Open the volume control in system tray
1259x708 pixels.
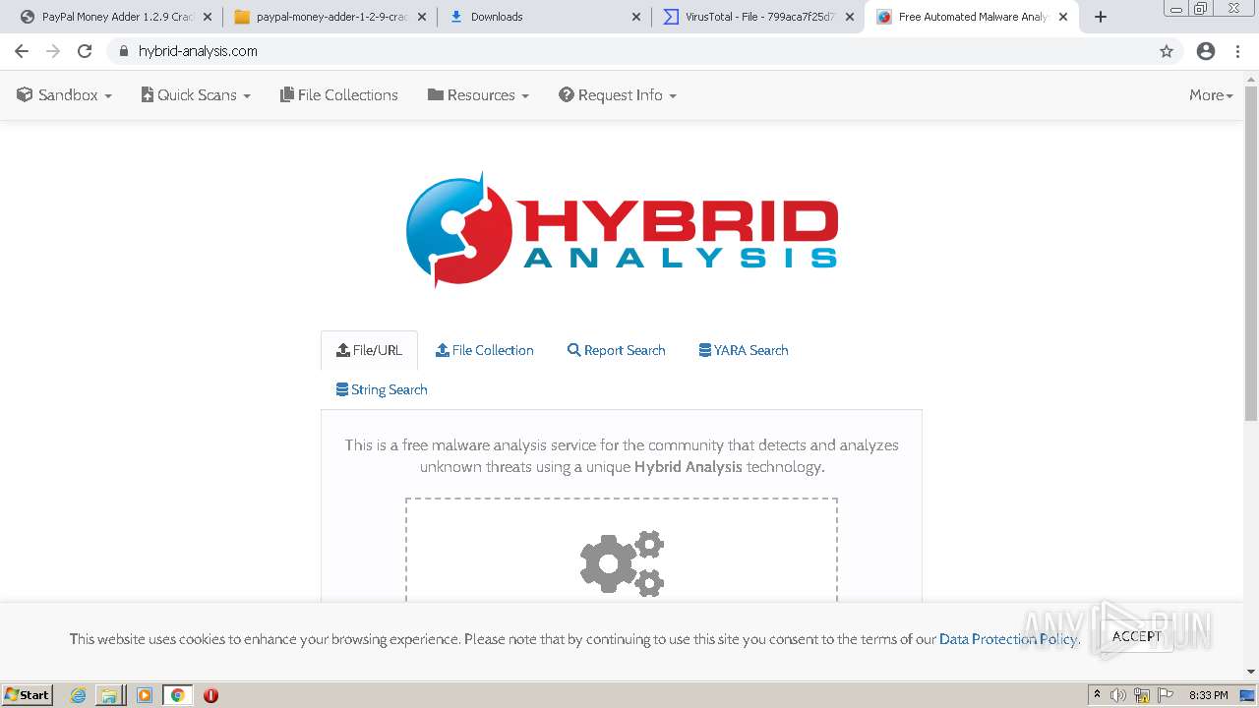[1118, 695]
